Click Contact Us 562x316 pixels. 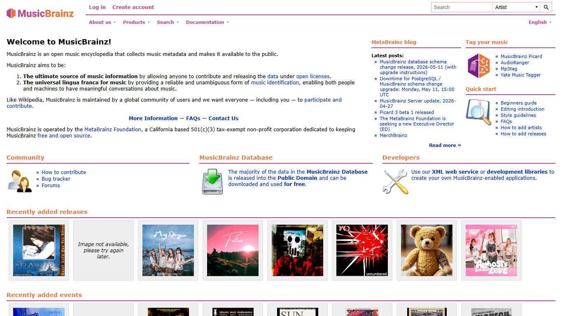[224, 118]
